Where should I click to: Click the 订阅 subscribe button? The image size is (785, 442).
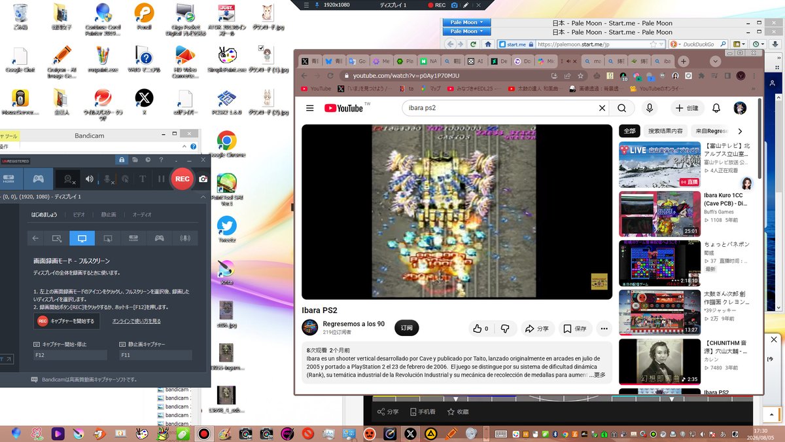pos(407,328)
